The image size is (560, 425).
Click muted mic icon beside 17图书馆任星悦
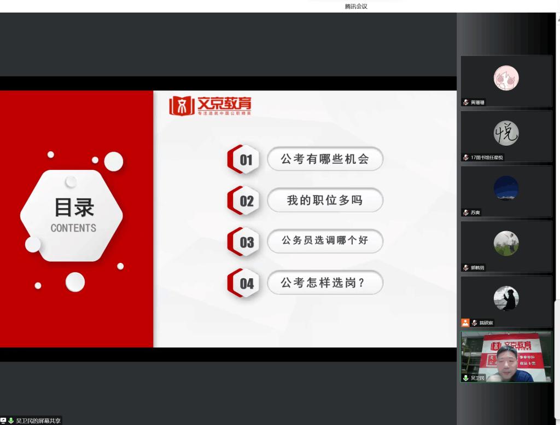pyautogui.click(x=466, y=158)
